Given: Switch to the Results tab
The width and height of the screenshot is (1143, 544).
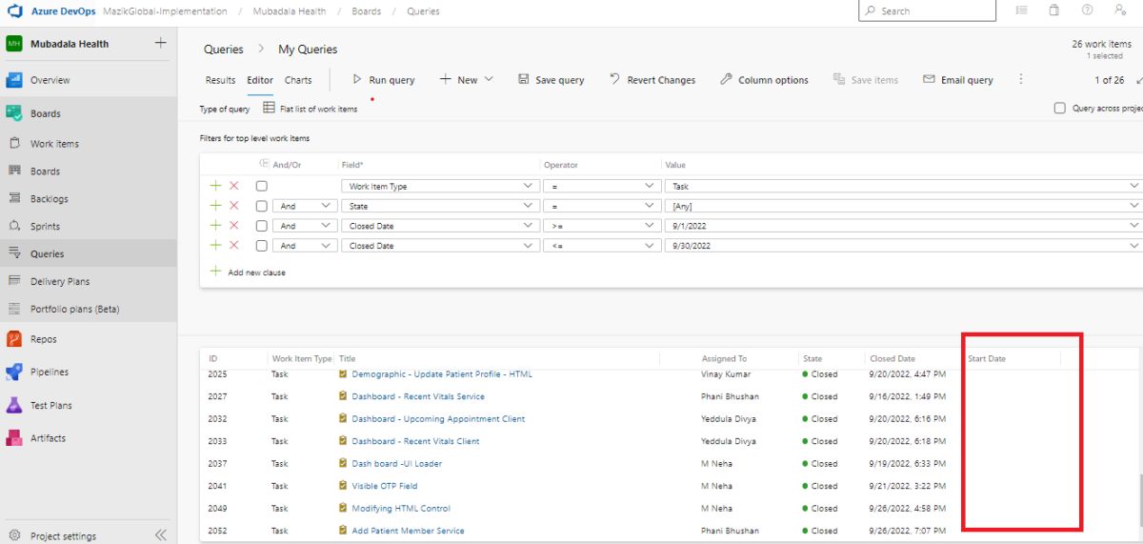Looking at the screenshot, I should click(220, 80).
